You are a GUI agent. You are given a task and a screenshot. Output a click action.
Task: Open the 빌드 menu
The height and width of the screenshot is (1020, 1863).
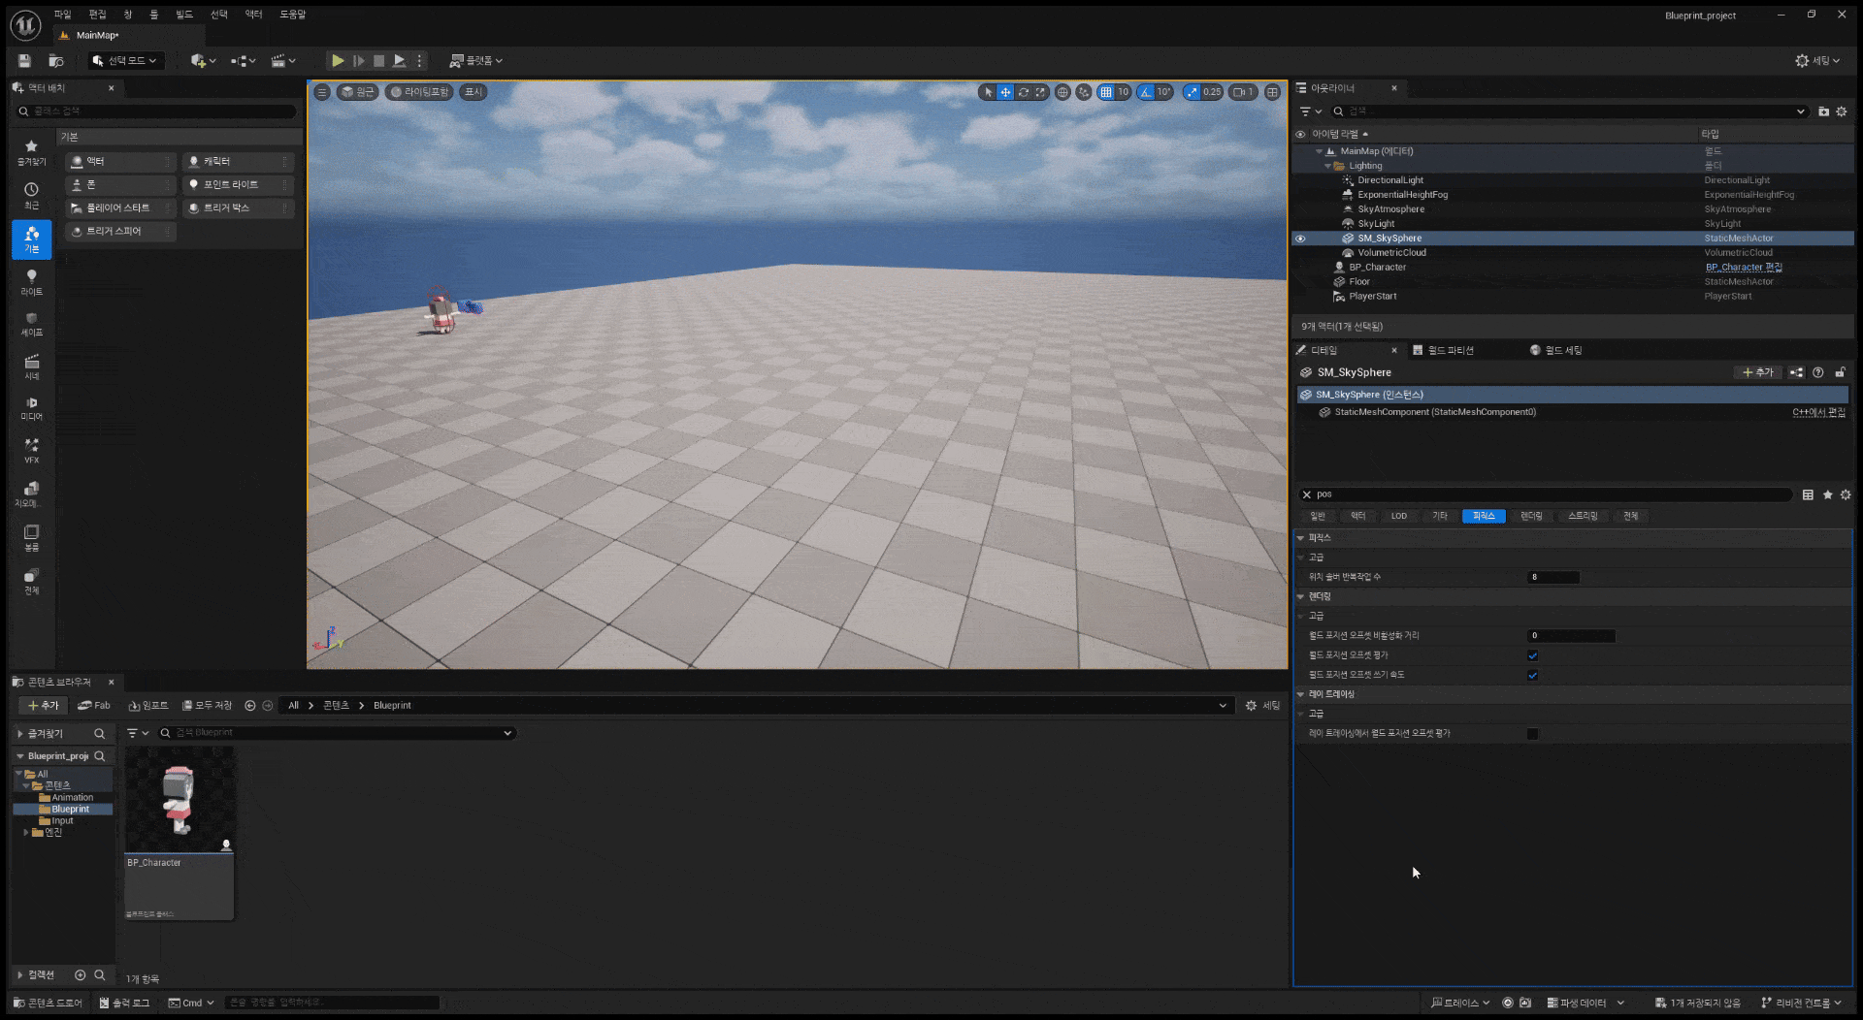pos(184,15)
